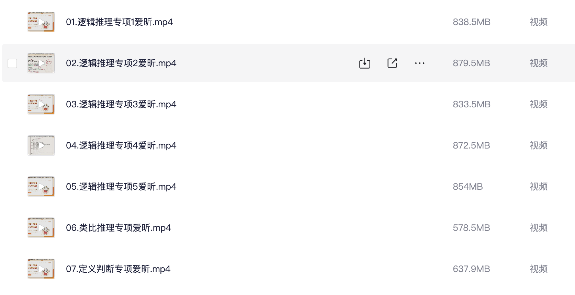Click the file name 06.类比推理专项爱昕.mp4
This screenshot has height=295, width=575.
point(118,228)
